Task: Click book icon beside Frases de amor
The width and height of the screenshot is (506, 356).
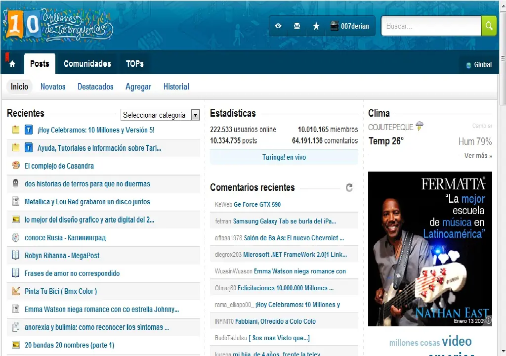Action: (15, 273)
